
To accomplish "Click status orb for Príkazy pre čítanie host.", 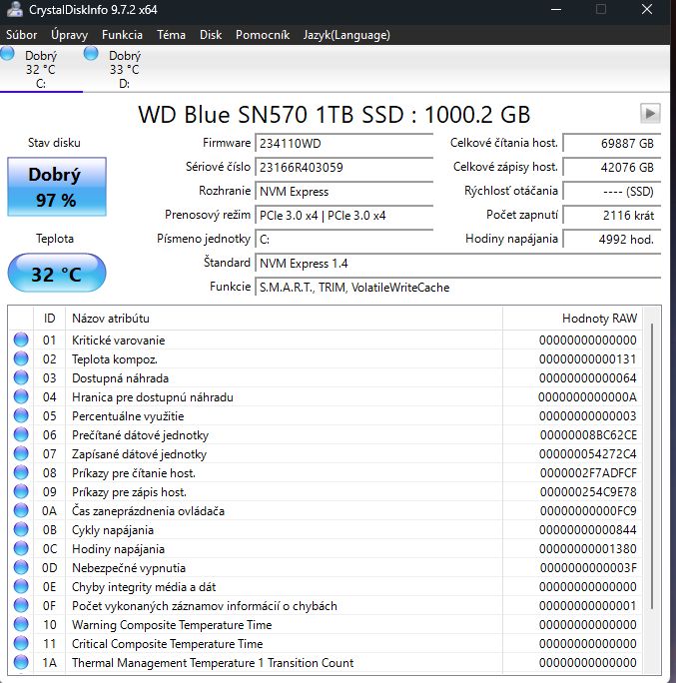I will coord(21,472).
